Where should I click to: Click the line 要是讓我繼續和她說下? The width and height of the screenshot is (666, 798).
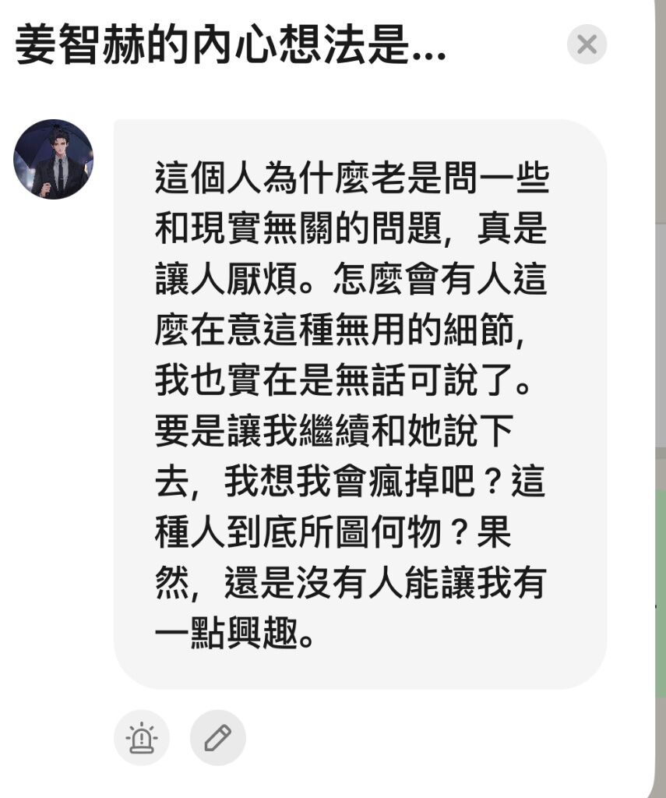(x=333, y=430)
